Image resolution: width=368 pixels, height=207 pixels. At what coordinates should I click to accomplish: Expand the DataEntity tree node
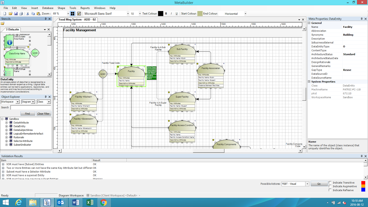click(x=6, y=127)
